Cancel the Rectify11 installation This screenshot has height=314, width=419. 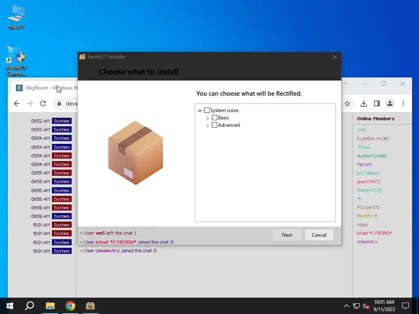point(319,235)
